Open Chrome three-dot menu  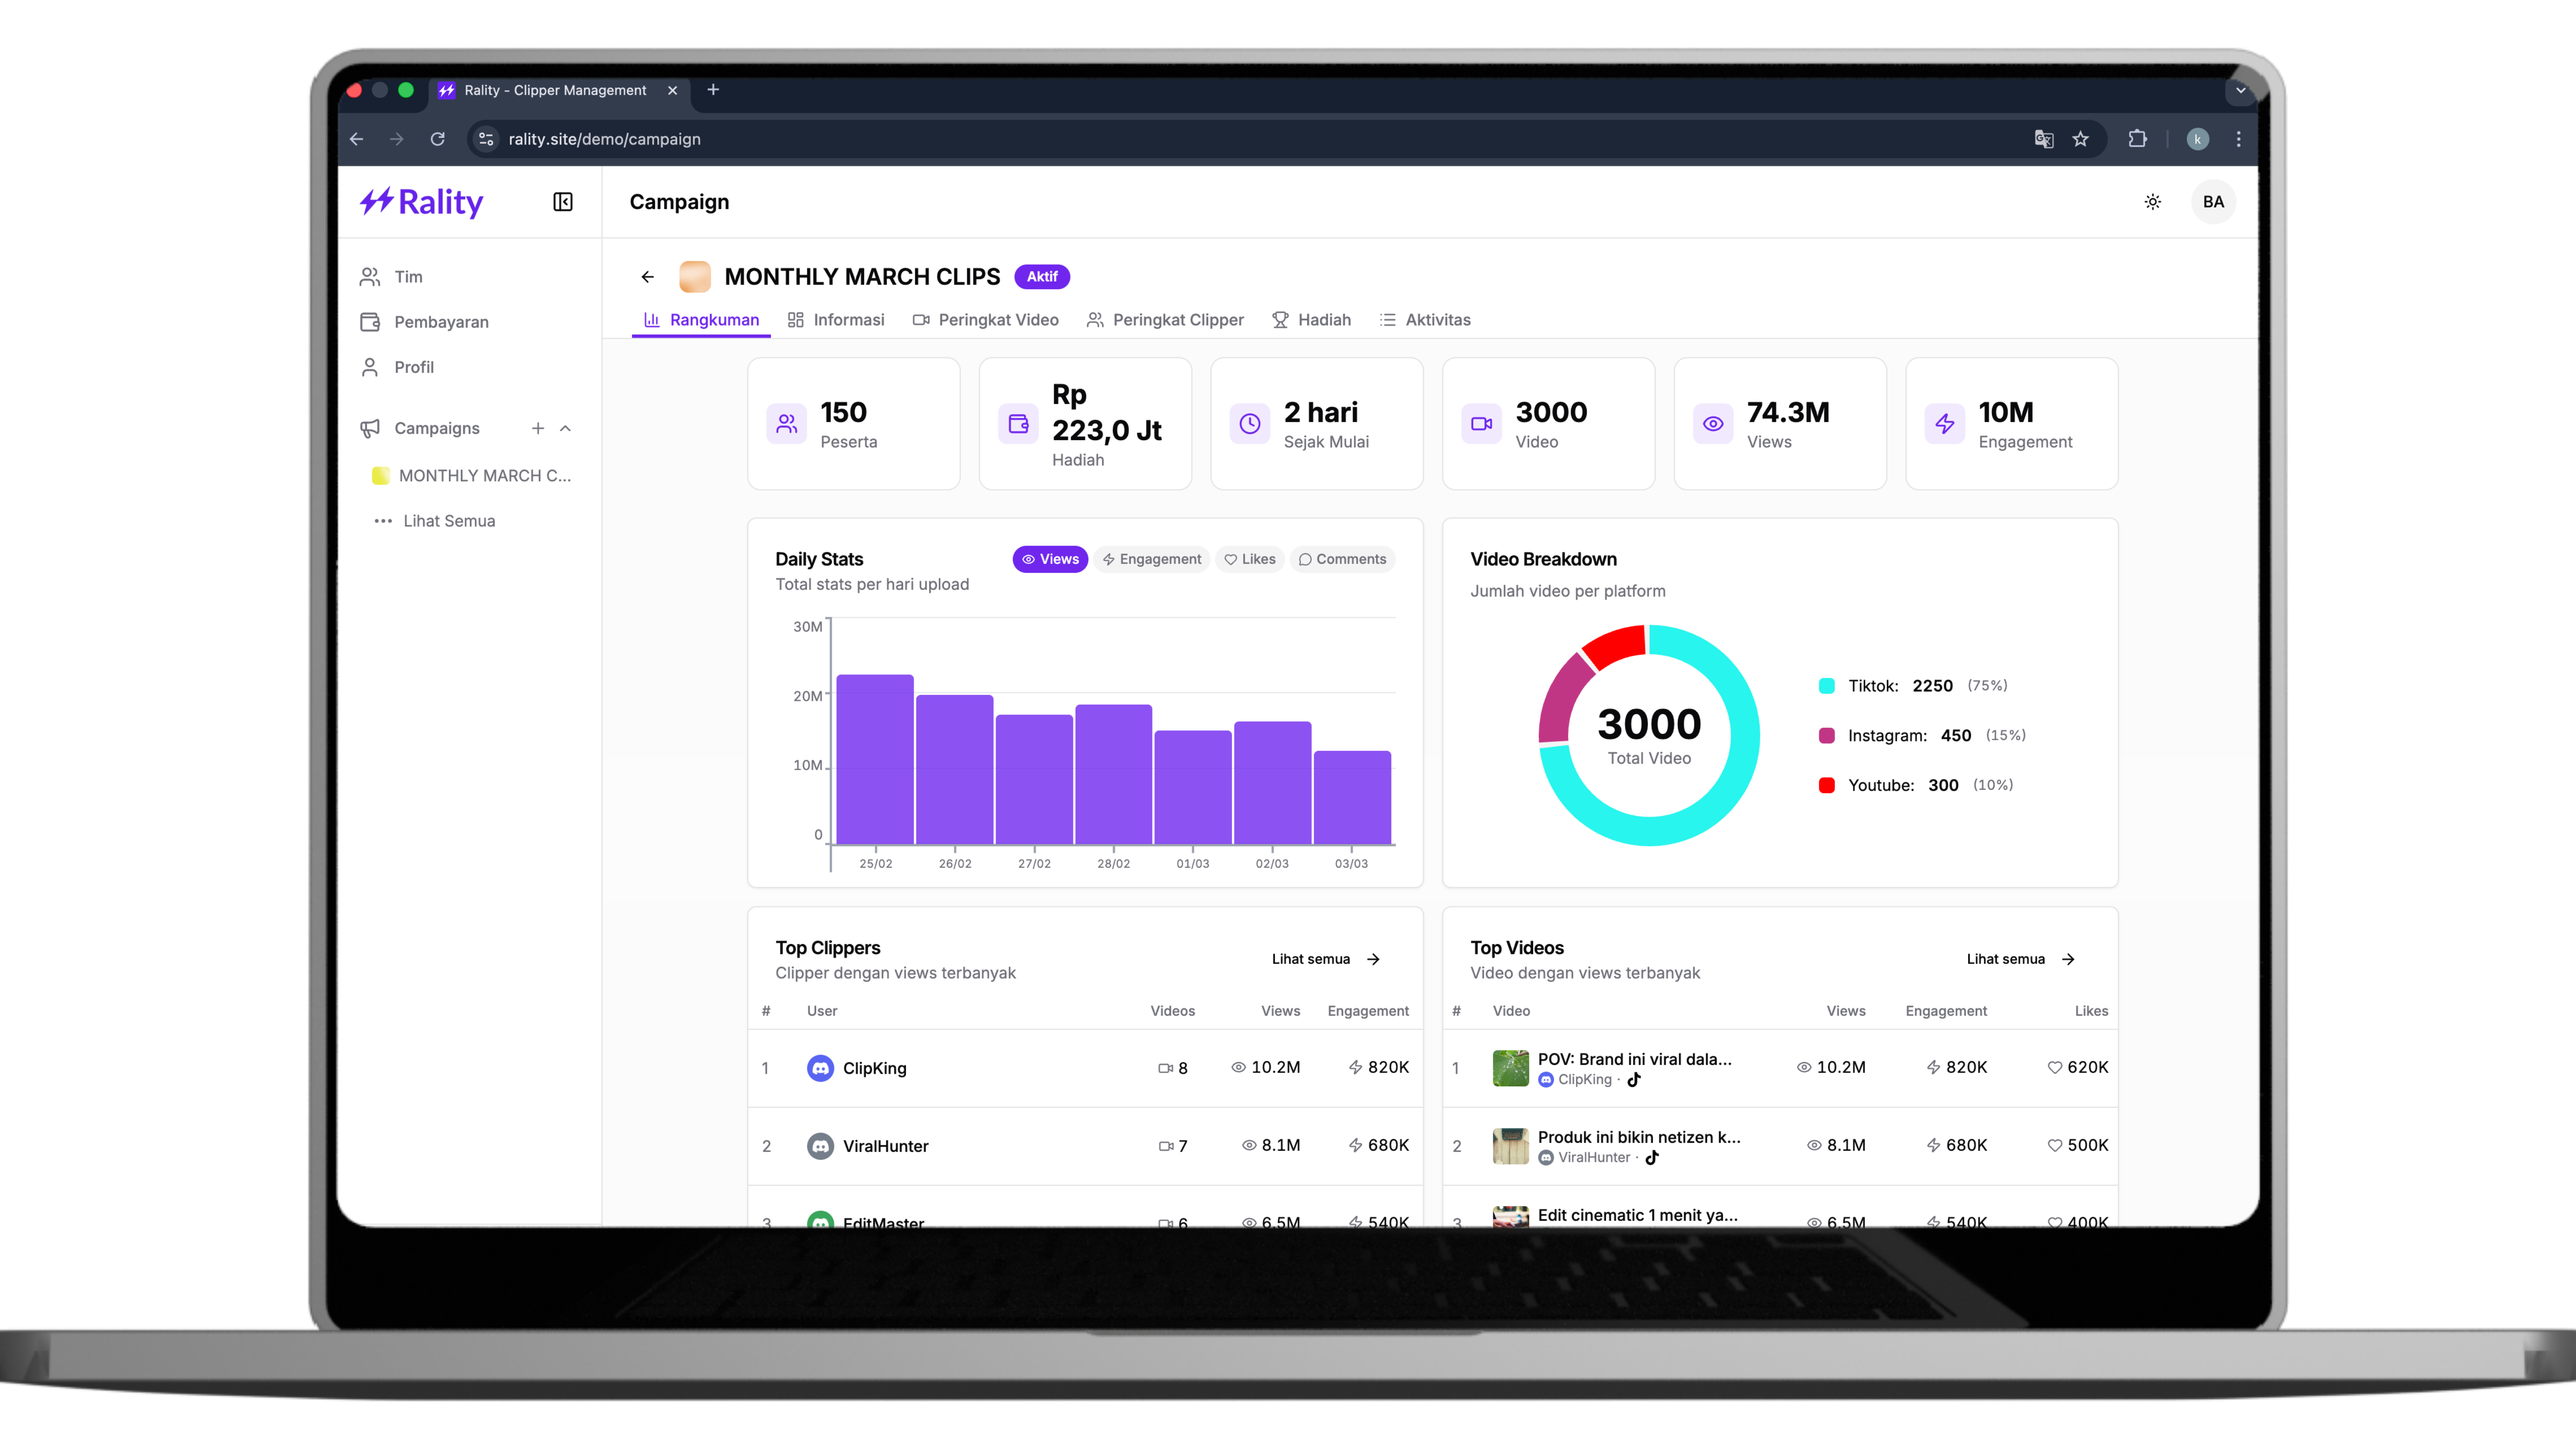(2238, 139)
